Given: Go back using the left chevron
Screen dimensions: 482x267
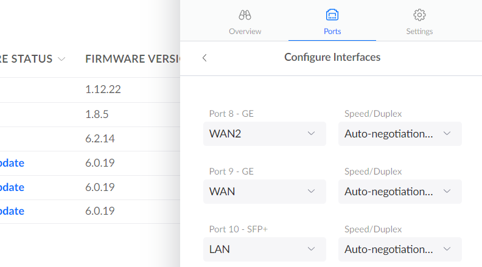Looking at the screenshot, I should (204, 58).
